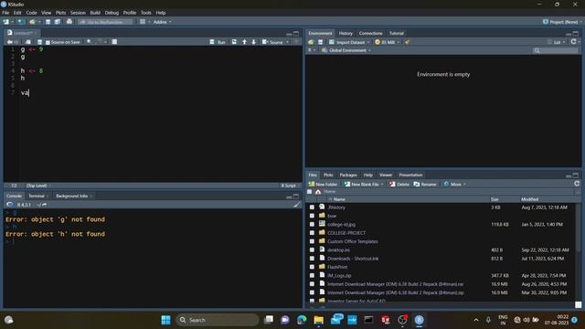Check the box for college-id.jpg
The width and height of the screenshot is (585, 329).
tap(312, 225)
